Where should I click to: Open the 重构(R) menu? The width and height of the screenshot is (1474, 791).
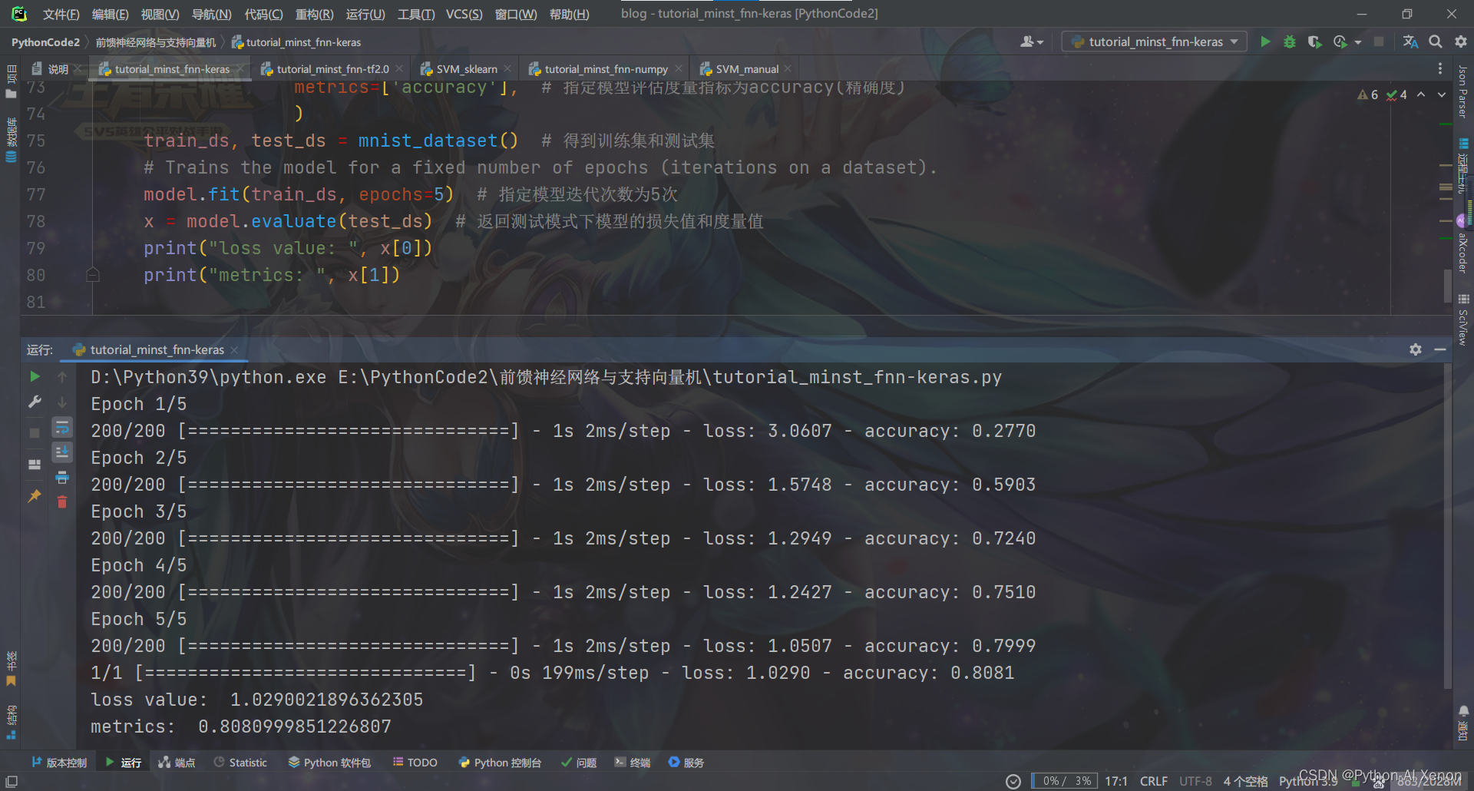[x=314, y=14]
